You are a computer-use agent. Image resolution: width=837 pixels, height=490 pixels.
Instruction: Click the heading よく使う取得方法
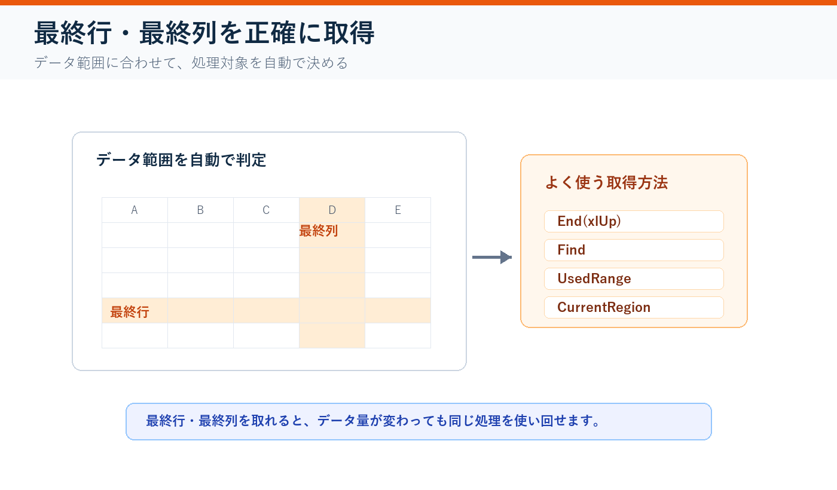point(606,183)
